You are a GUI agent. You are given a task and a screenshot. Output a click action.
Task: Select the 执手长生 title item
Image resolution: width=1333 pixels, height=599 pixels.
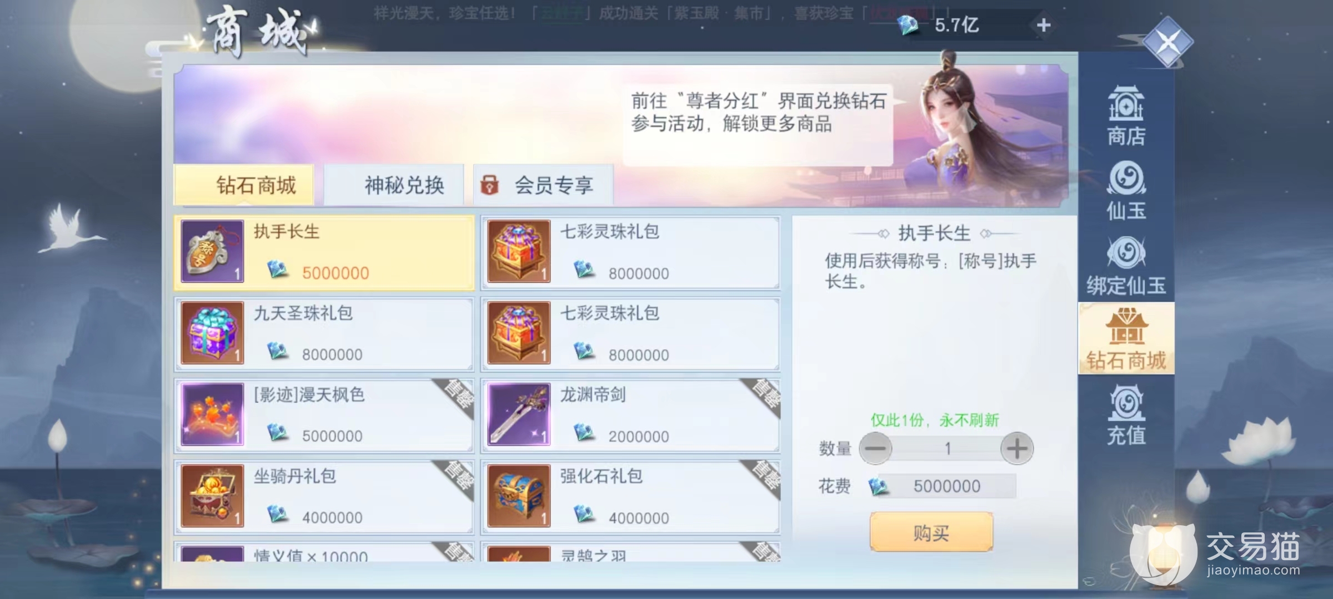(324, 252)
